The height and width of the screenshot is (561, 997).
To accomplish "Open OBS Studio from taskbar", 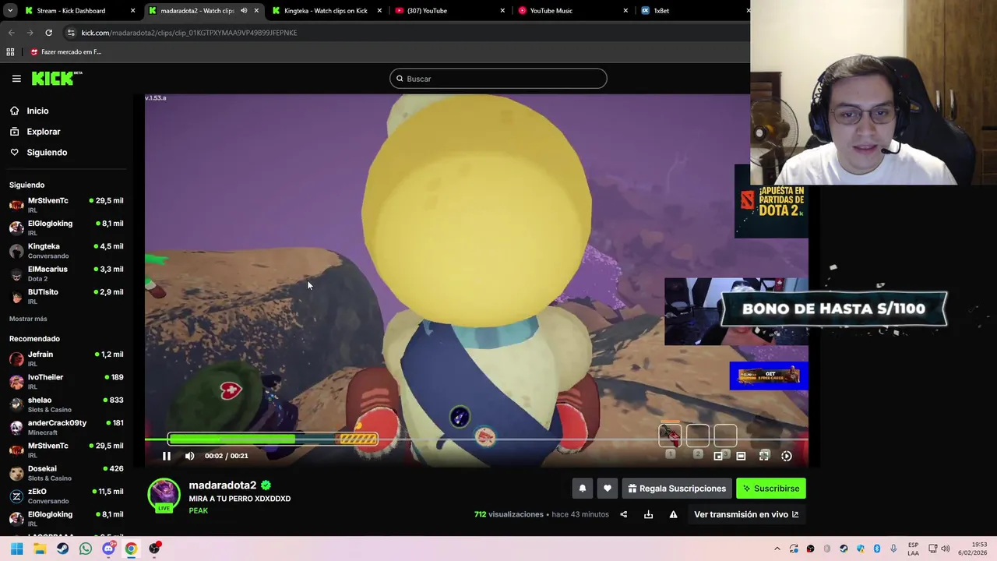I will 154,549.
